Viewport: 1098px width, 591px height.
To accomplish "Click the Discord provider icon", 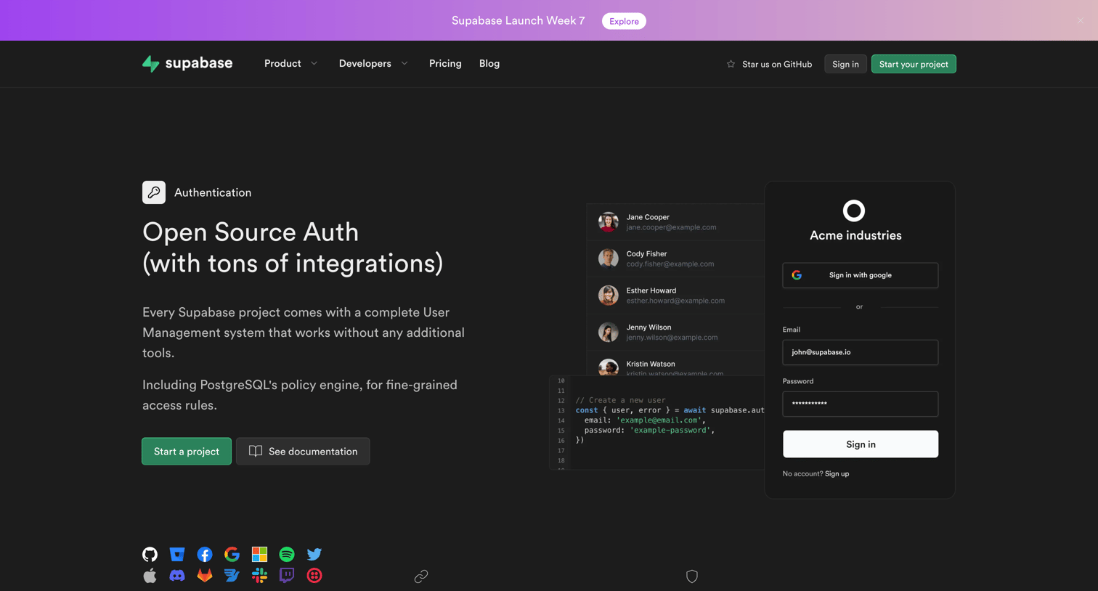I will (177, 576).
